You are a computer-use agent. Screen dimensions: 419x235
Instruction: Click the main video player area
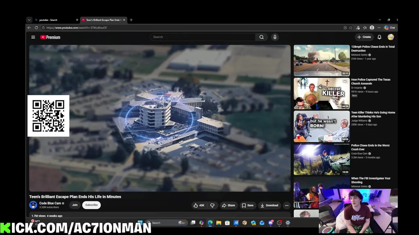point(160,118)
